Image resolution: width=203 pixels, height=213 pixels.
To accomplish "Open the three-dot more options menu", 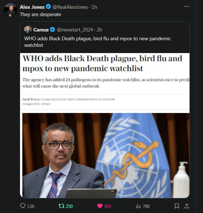I will [x=187, y=6].
